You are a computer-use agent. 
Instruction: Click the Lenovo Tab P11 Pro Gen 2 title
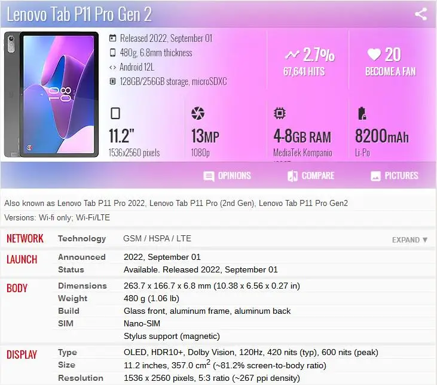(x=79, y=14)
